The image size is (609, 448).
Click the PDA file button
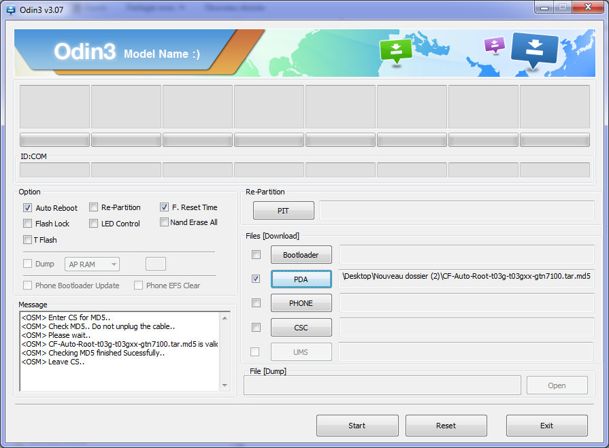[301, 279]
